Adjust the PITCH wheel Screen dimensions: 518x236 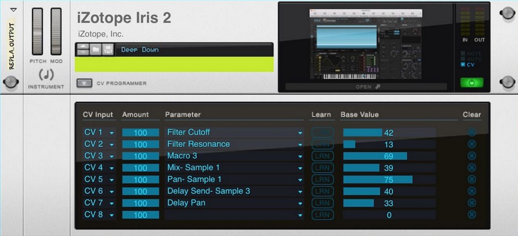click(38, 31)
